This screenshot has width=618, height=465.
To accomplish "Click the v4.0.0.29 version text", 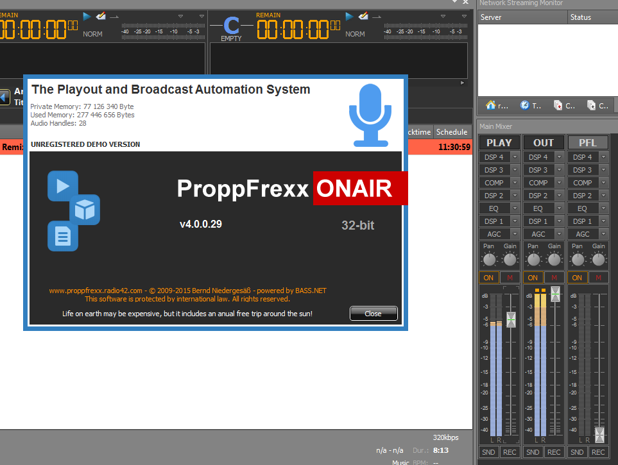I will coord(201,224).
